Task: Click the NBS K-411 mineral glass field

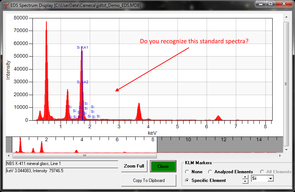Action: (x=62, y=164)
